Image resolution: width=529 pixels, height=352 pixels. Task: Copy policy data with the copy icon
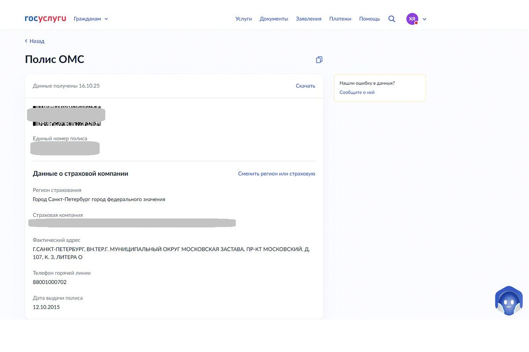(x=319, y=60)
